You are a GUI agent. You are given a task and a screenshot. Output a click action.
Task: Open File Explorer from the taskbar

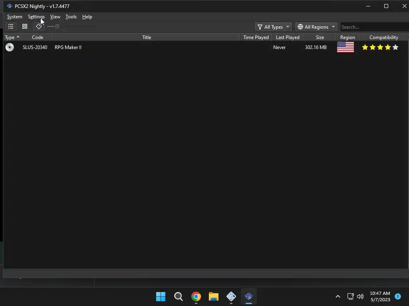[x=214, y=296]
